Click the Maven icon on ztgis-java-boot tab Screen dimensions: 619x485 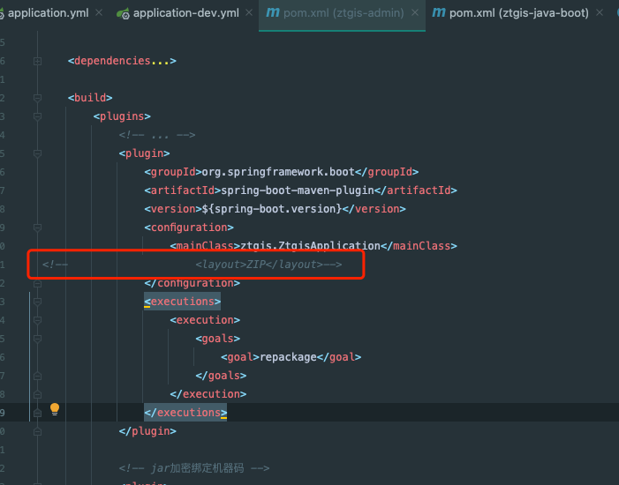[438, 13]
